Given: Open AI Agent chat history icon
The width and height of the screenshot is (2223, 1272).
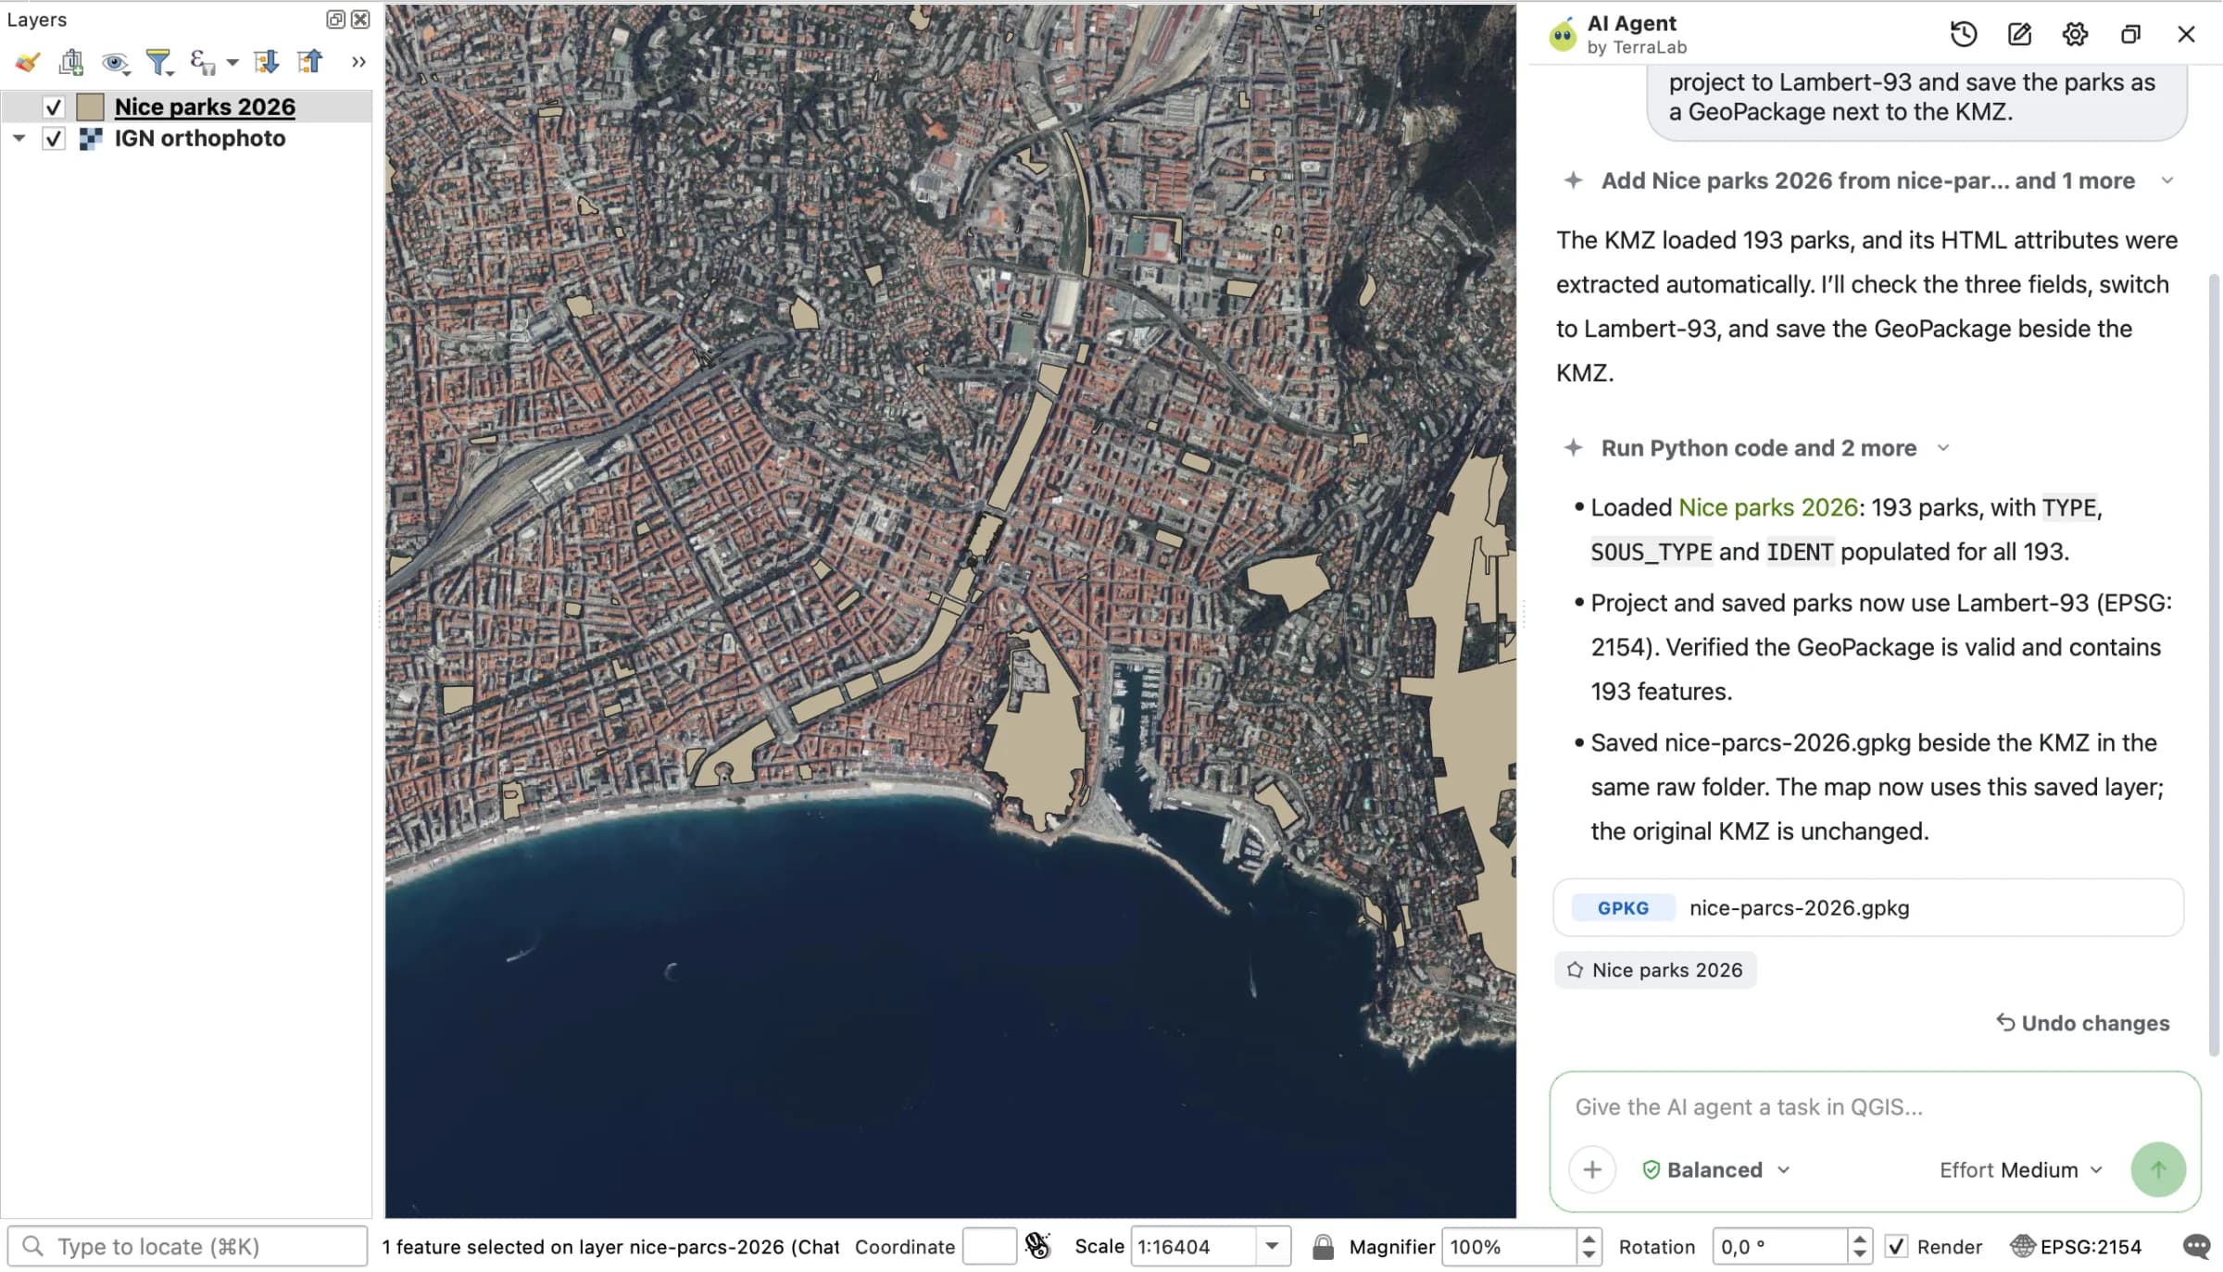Looking at the screenshot, I should coord(1964,34).
